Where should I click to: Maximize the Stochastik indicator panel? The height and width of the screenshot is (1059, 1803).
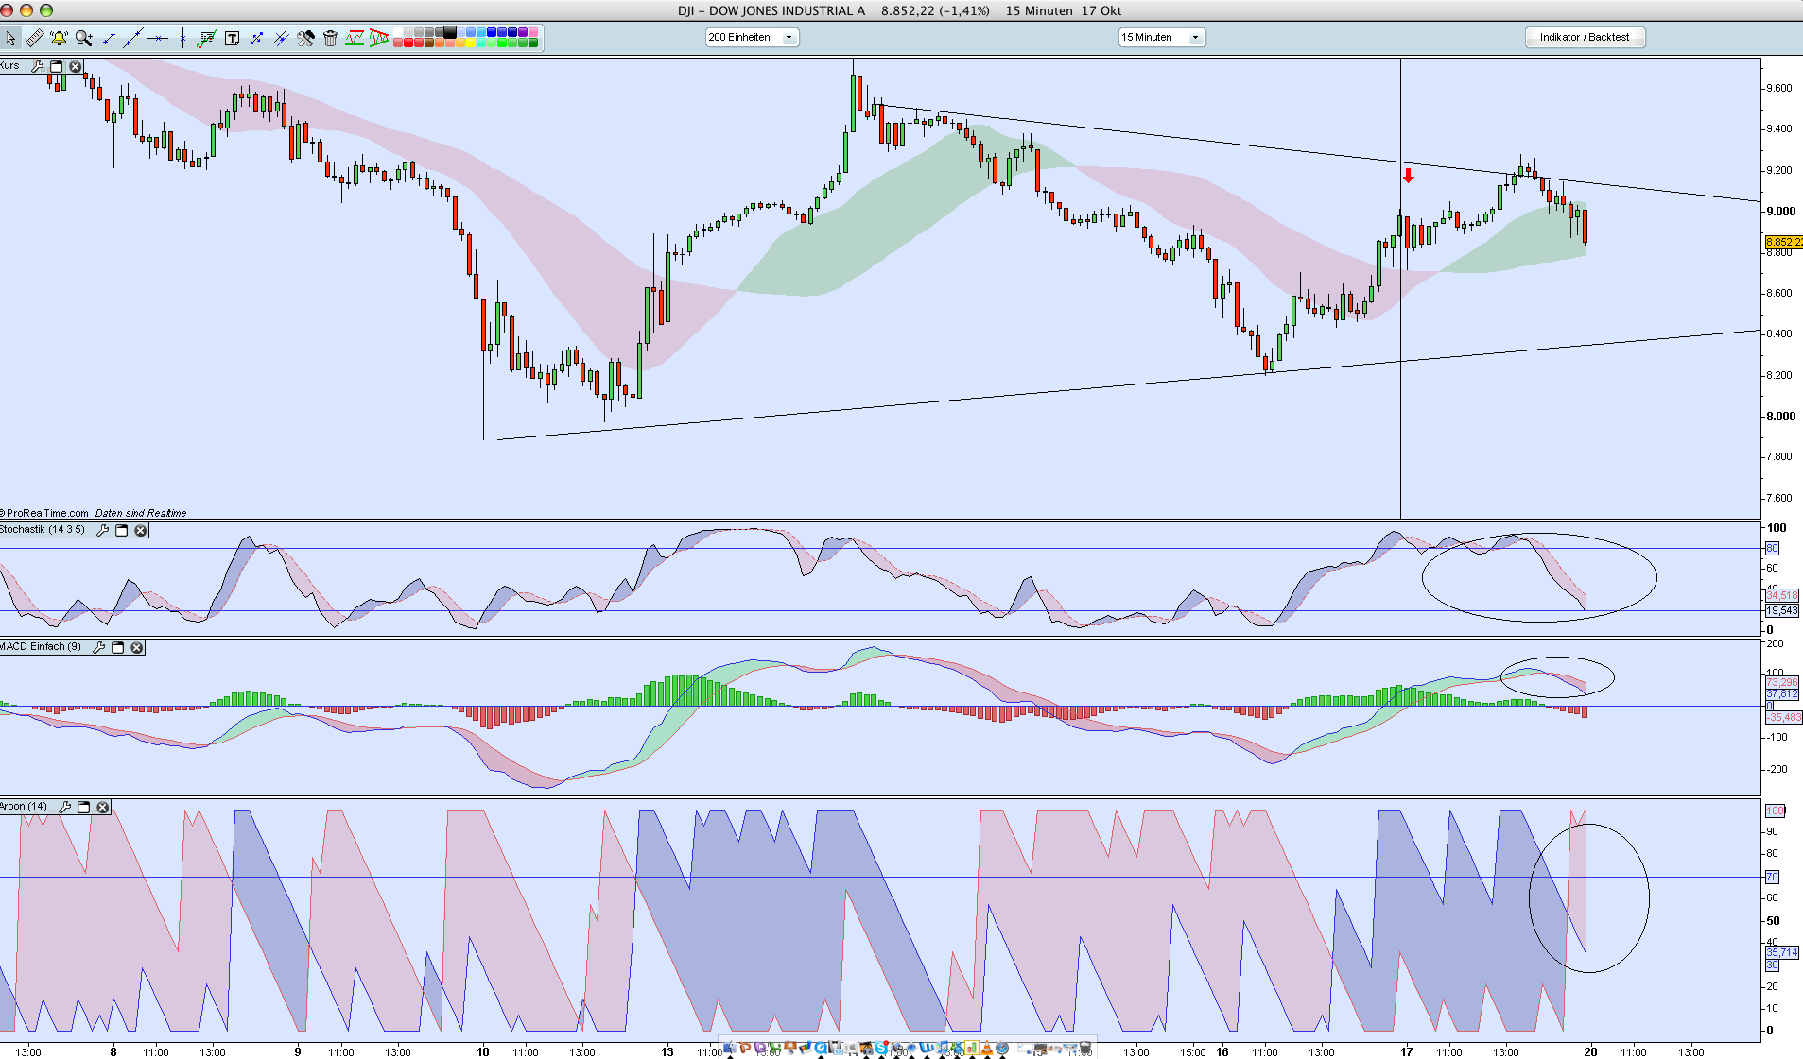tap(122, 530)
